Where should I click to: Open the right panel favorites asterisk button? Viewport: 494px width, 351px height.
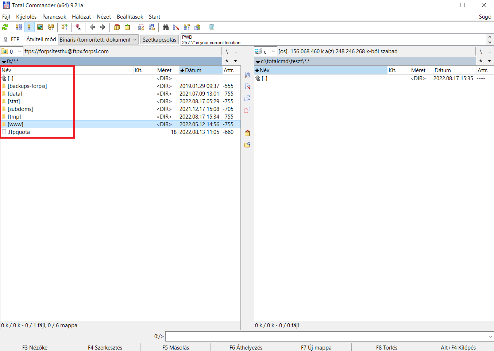click(481, 61)
